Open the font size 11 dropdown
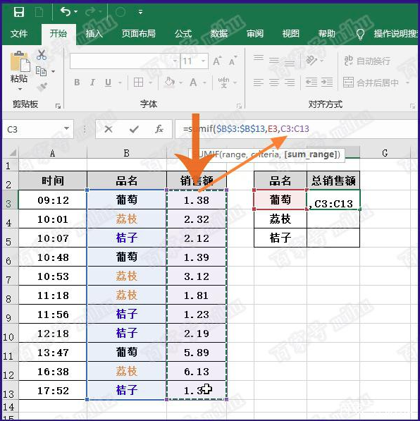Image resolution: width=420 pixels, height=421 pixels. (204, 61)
